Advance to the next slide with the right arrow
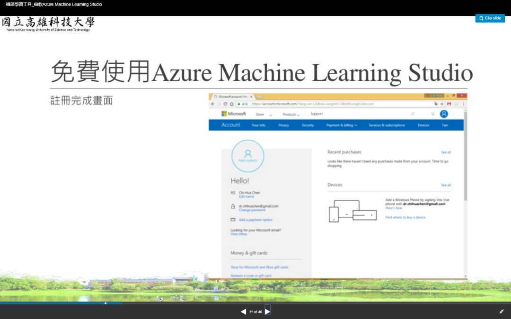Viewport: 511px width, 319px height. pyautogui.click(x=267, y=312)
